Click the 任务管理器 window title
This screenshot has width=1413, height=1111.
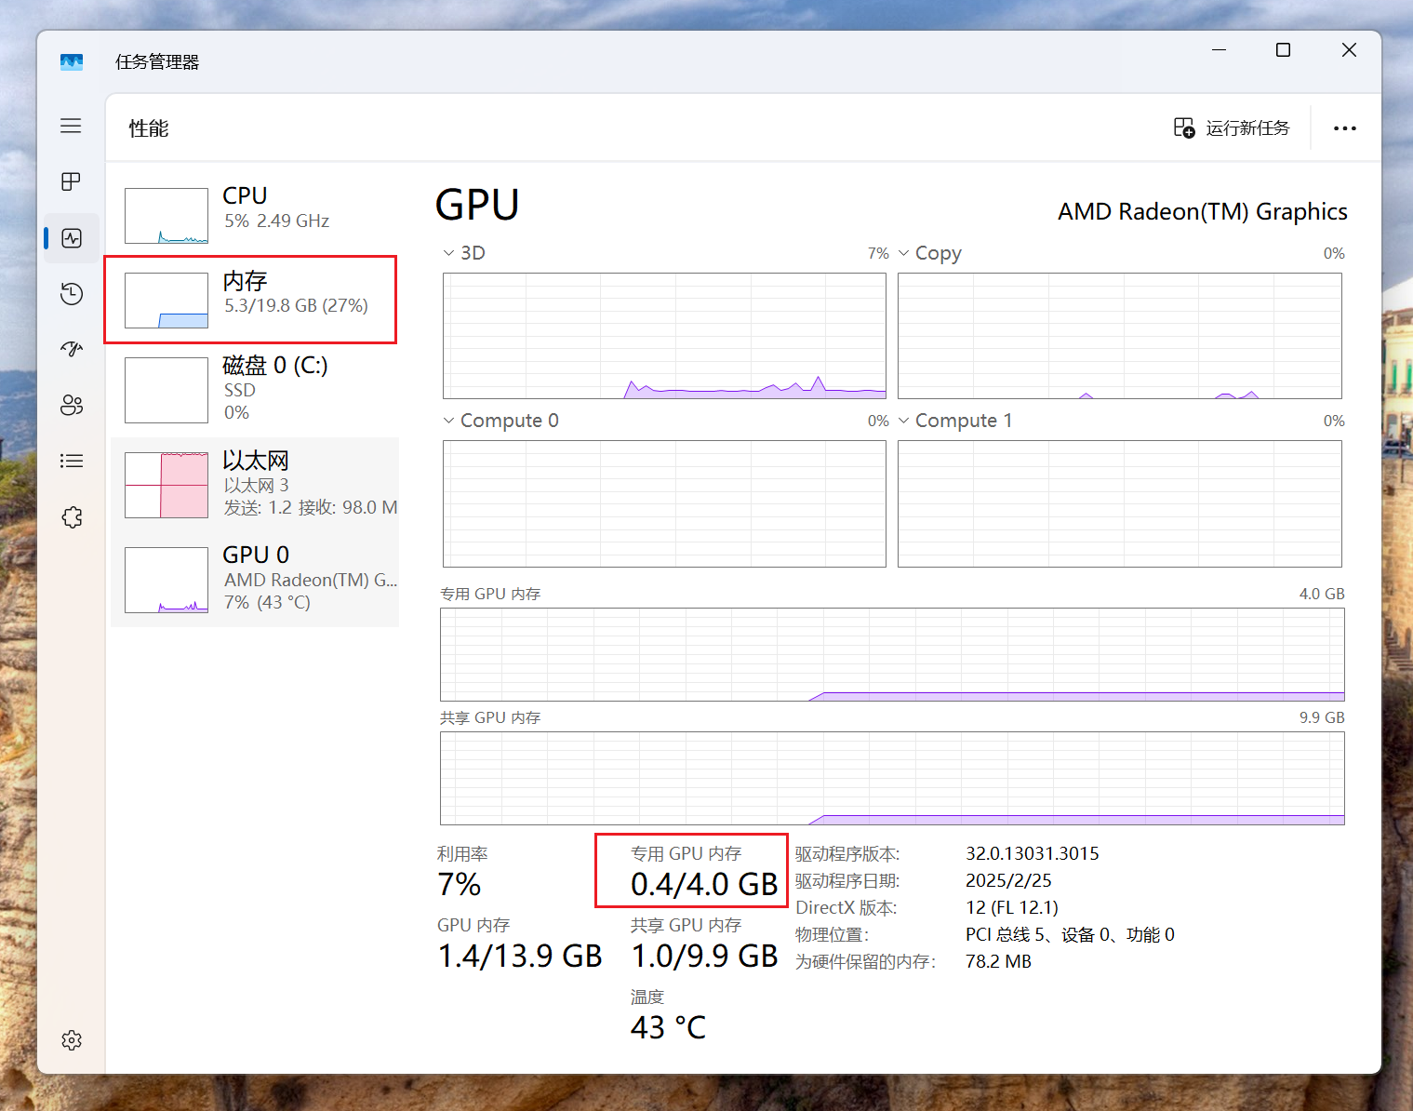pyautogui.click(x=157, y=62)
